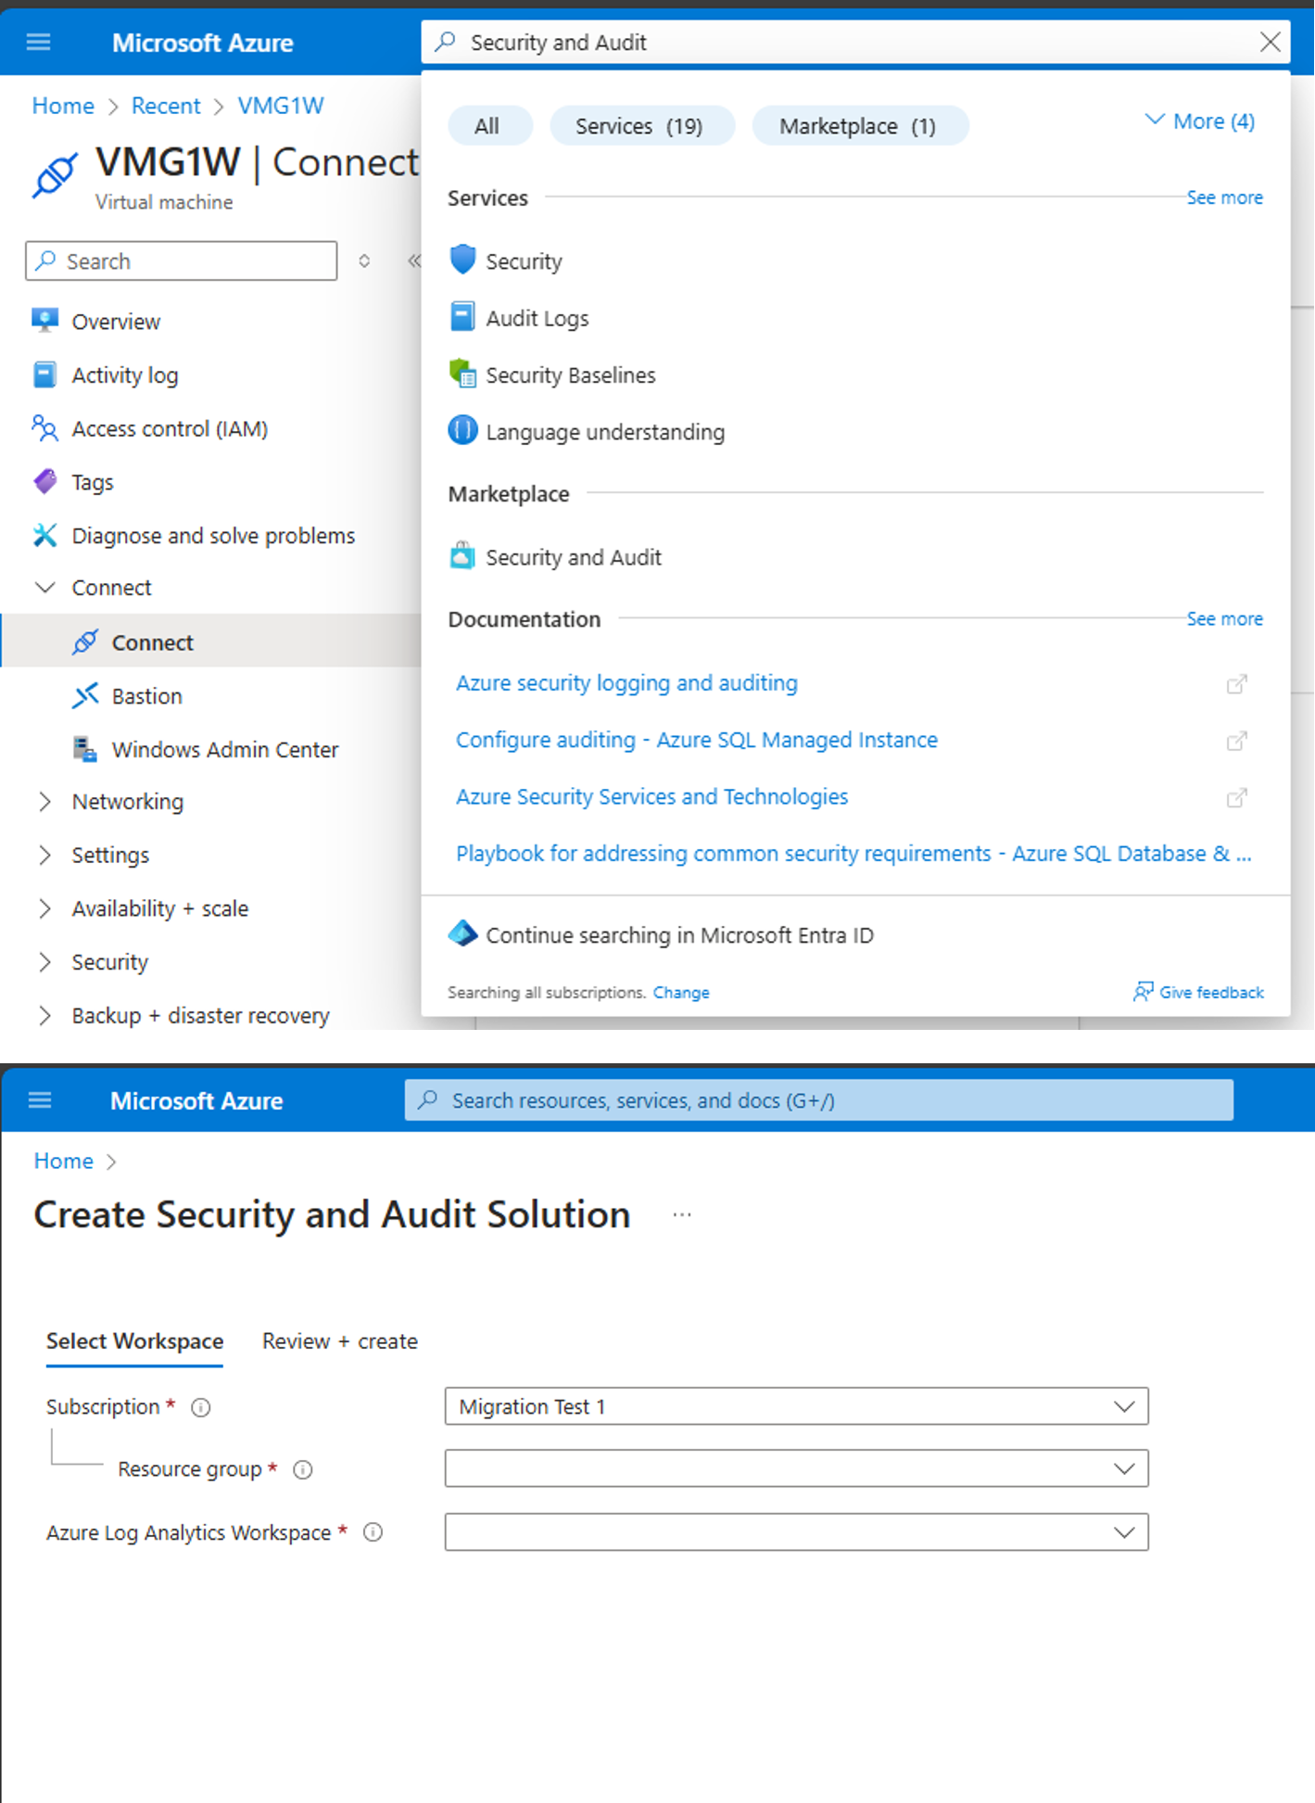Open Azure security logging and auditing doc
The image size is (1315, 1803).
(626, 682)
